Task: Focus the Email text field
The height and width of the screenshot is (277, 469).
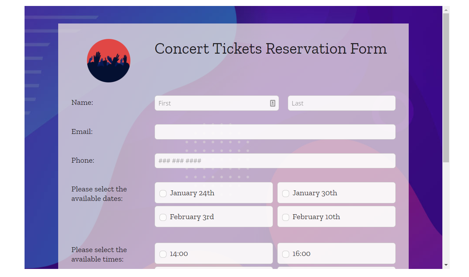Action: click(x=275, y=132)
